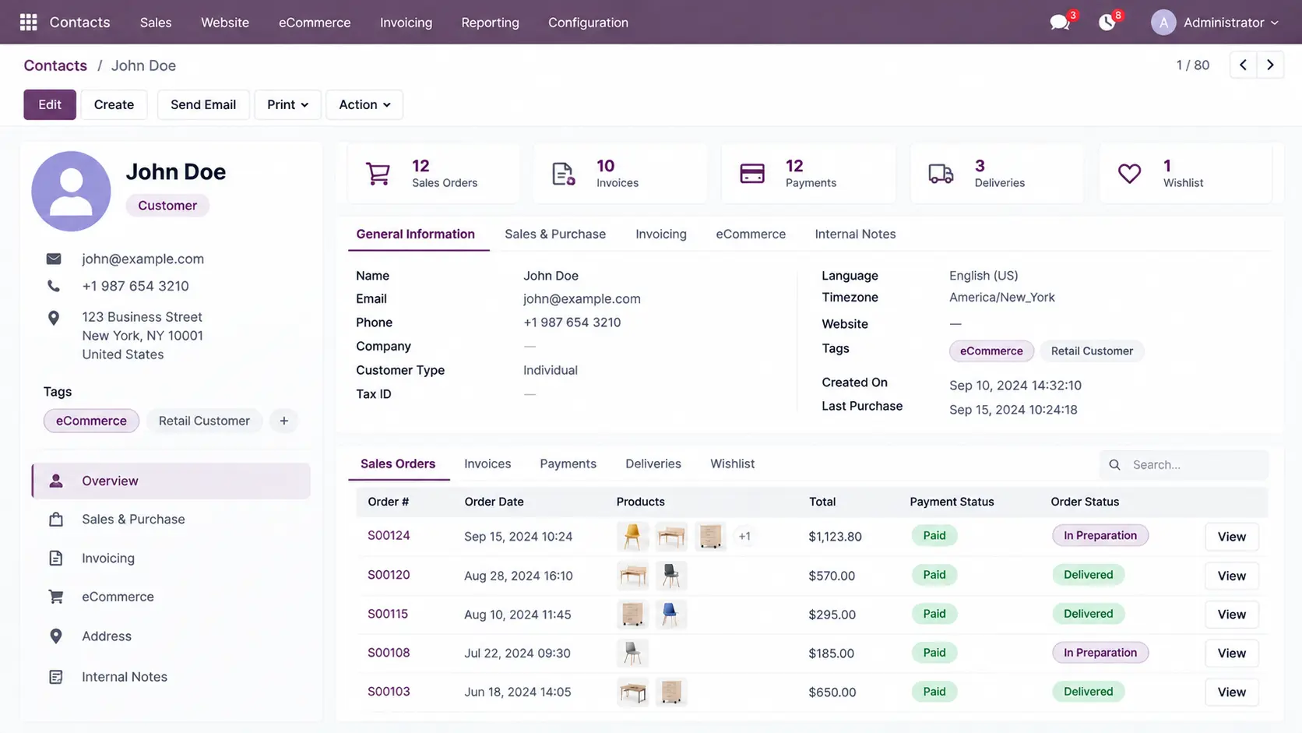Screen dimensions: 1302x733
Task: Focus the orders Search field
Action: pos(1184,465)
